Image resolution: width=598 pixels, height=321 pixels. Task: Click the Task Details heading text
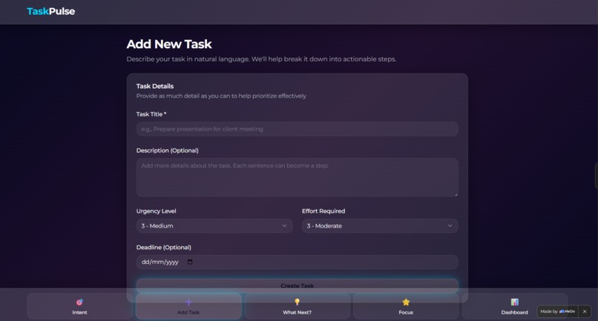click(155, 86)
